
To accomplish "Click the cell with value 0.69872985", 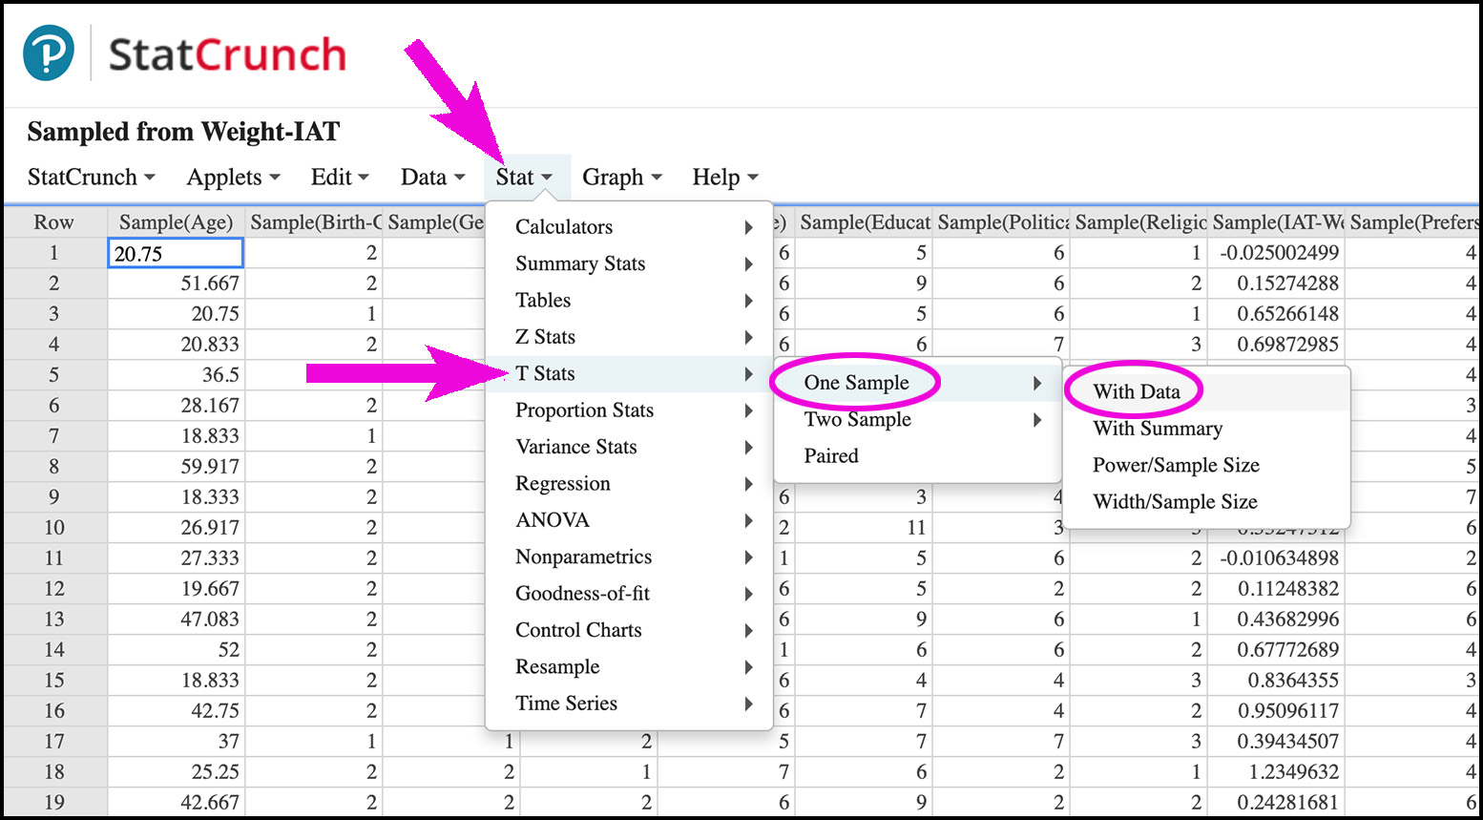I will 1276,345.
